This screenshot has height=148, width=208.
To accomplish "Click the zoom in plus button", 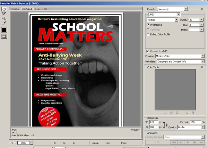I will coord(15,143).
